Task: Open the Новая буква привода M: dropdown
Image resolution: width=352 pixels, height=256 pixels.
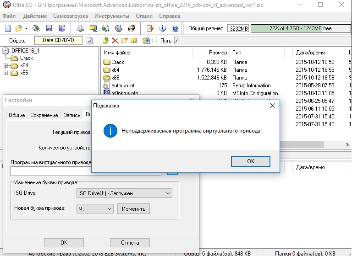Action: click(95, 209)
